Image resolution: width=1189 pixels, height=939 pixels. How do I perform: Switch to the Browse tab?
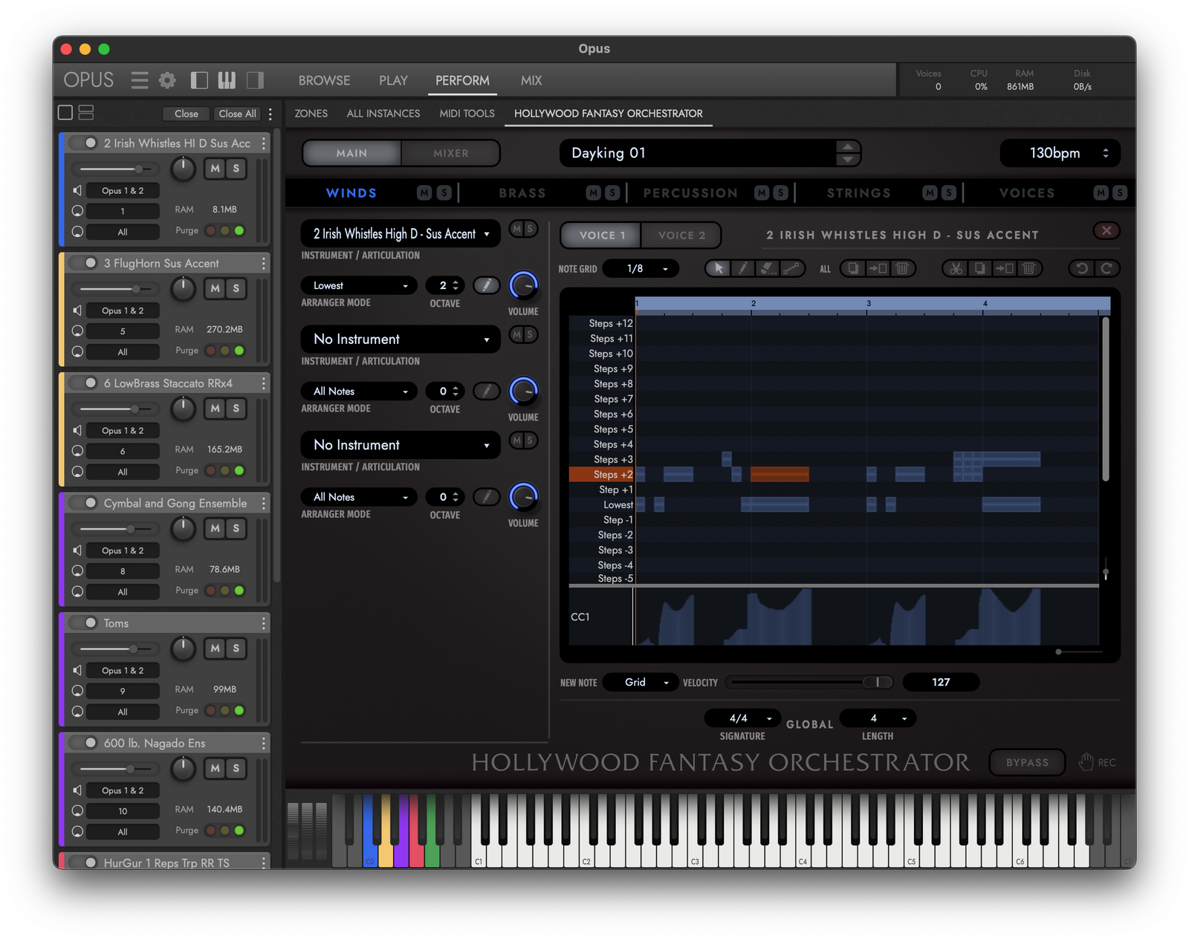click(324, 80)
